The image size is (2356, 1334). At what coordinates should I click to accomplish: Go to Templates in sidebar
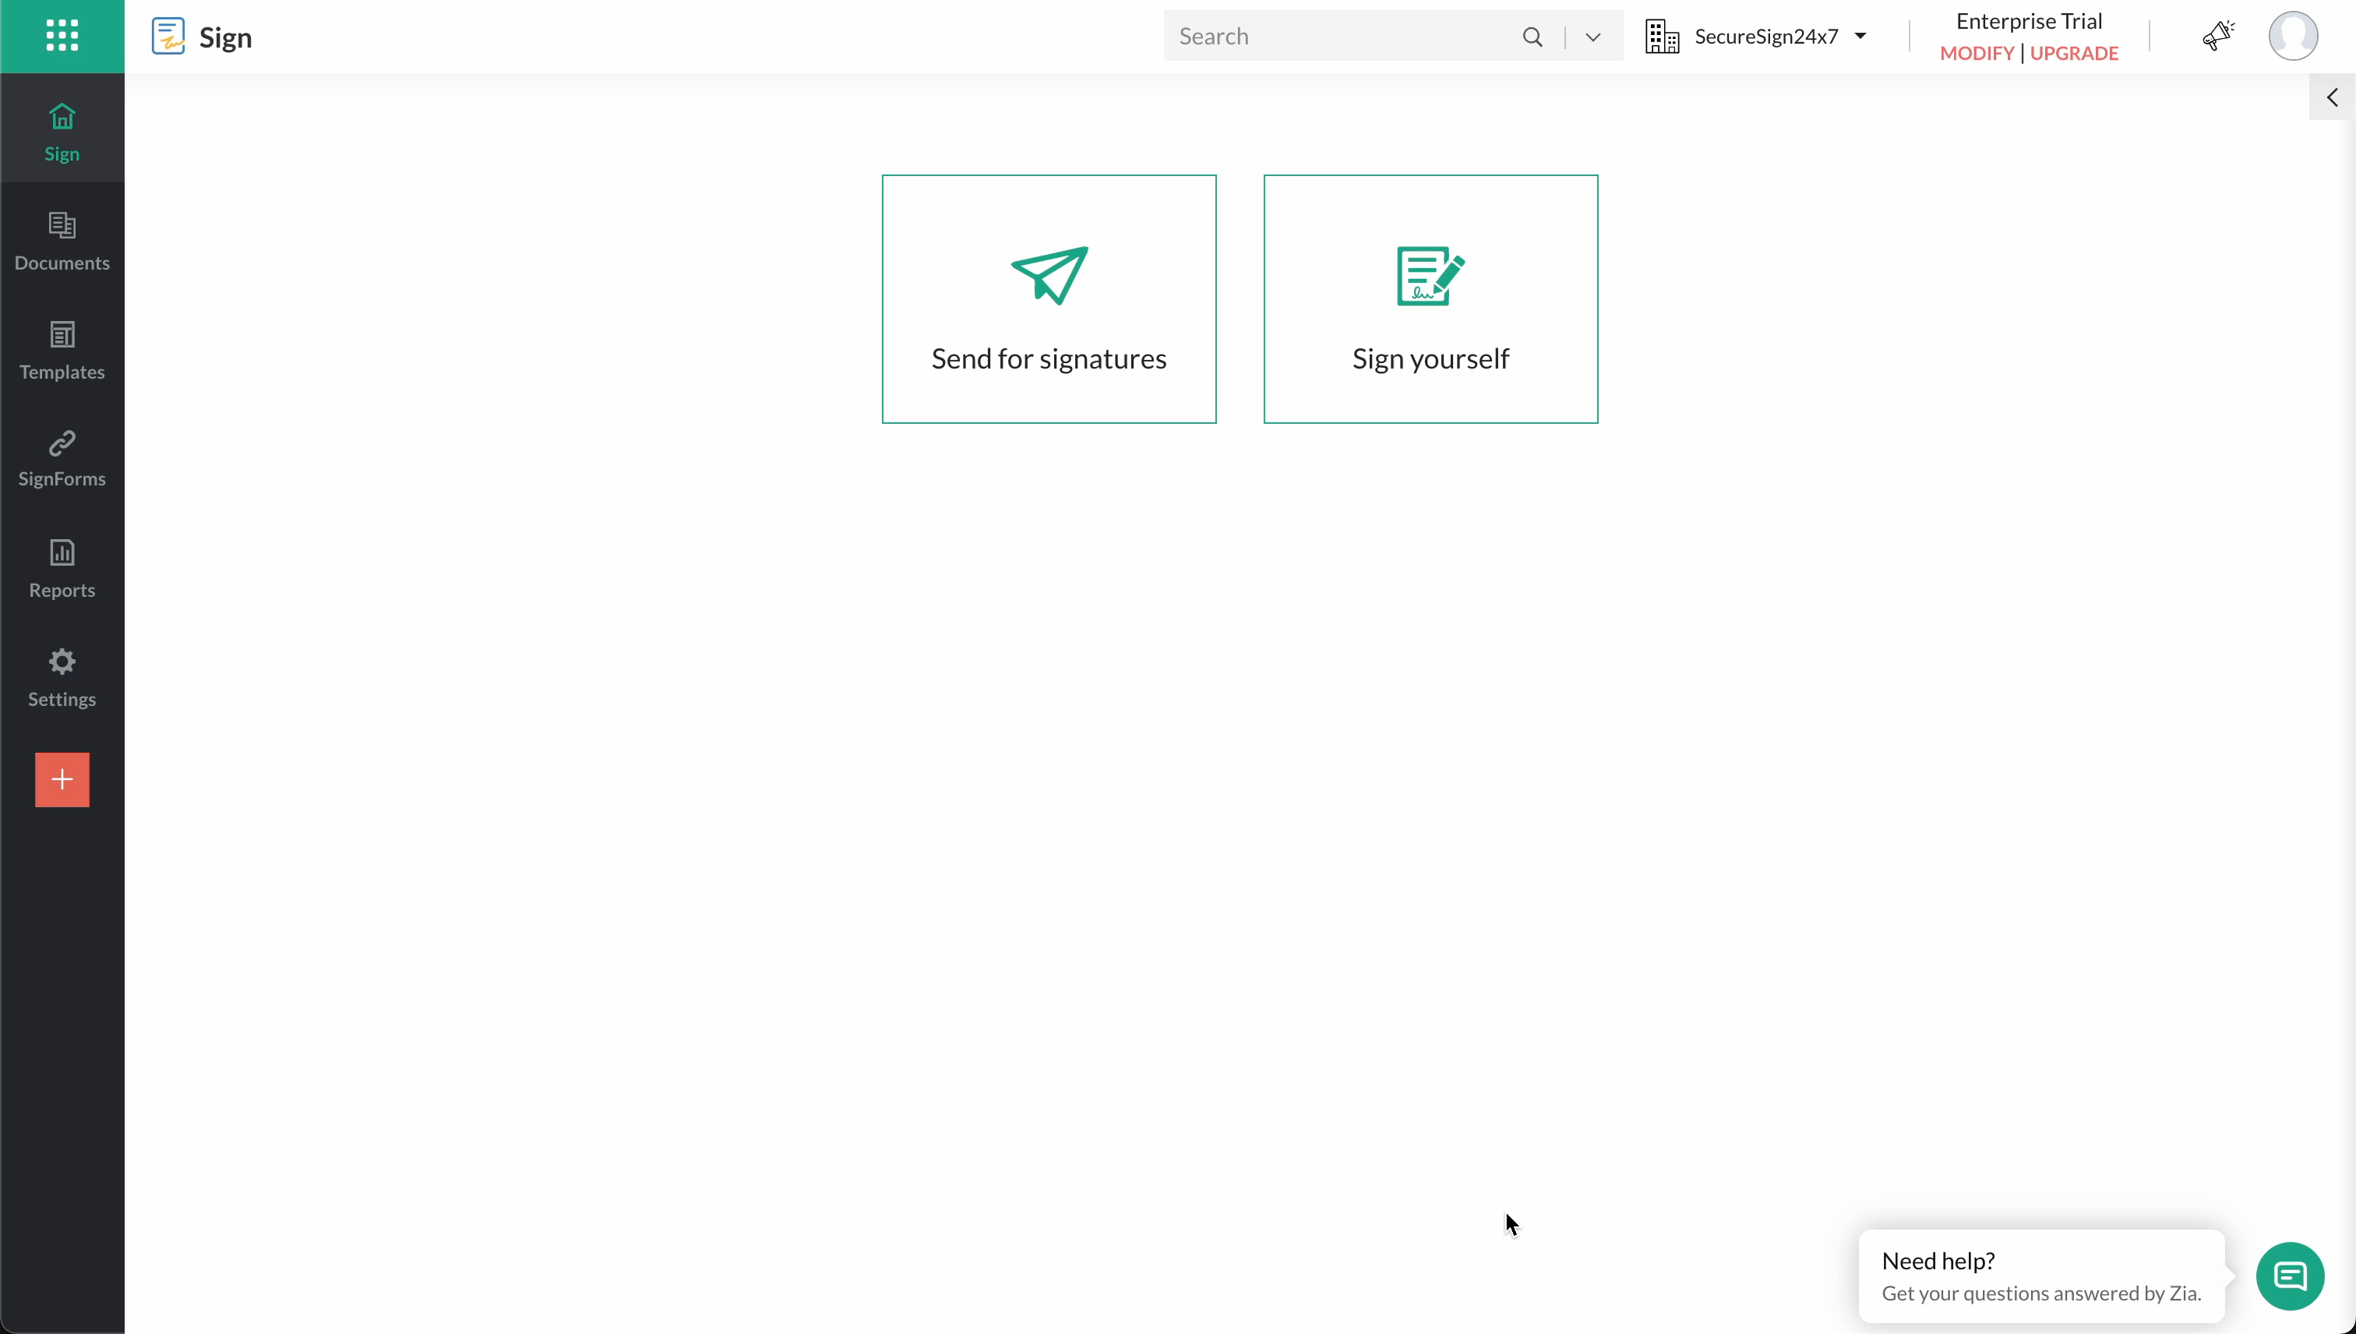tap(62, 350)
